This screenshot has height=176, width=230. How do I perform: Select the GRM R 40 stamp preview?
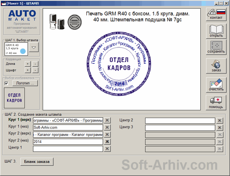[16, 49]
